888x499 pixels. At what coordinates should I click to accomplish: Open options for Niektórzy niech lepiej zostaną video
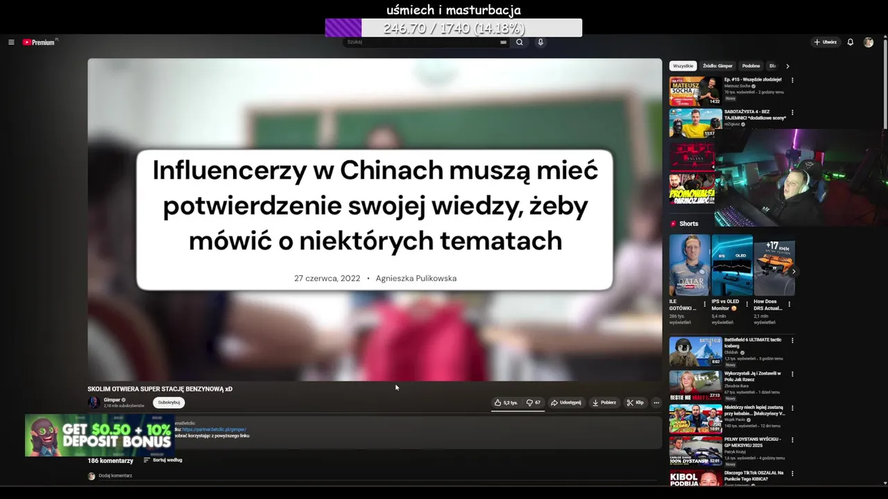(792, 408)
